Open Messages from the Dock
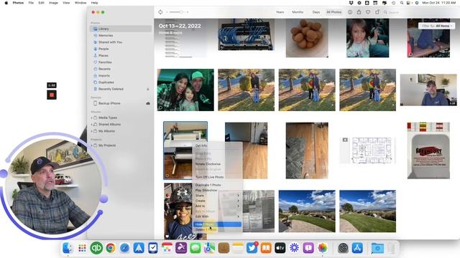The width and height of the screenshot is (460, 258). (x=195, y=248)
